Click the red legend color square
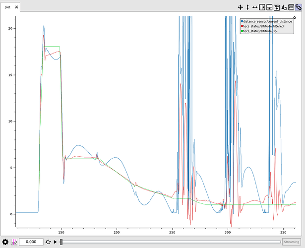Screen dimensions: 305x248 pyautogui.click(x=242, y=26)
